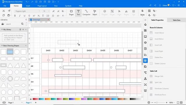This screenshot has height=105, width=186.
Task: Open the Page-1 page selector dropdown
Action: click(x=22, y=102)
